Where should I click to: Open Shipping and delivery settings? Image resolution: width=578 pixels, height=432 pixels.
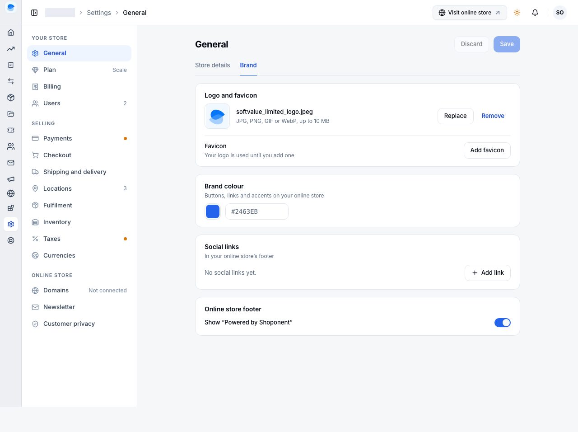(x=79, y=172)
